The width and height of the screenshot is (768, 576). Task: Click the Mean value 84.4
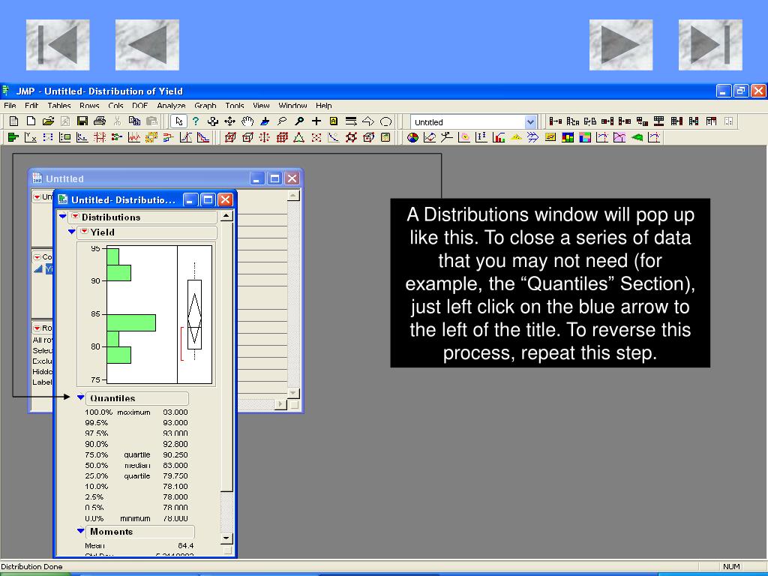(186, 546)
